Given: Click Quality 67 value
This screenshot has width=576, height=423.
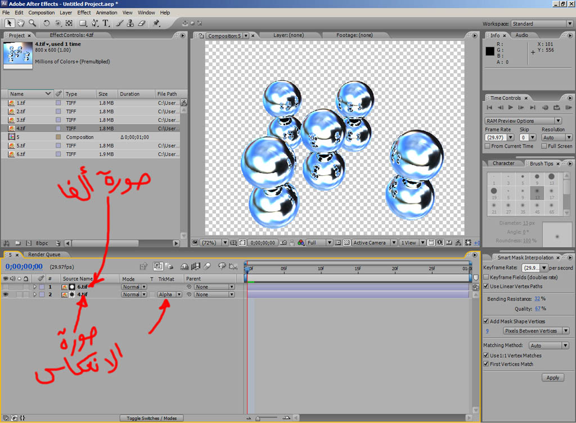Looking at the screenshot, I should 538,308.
